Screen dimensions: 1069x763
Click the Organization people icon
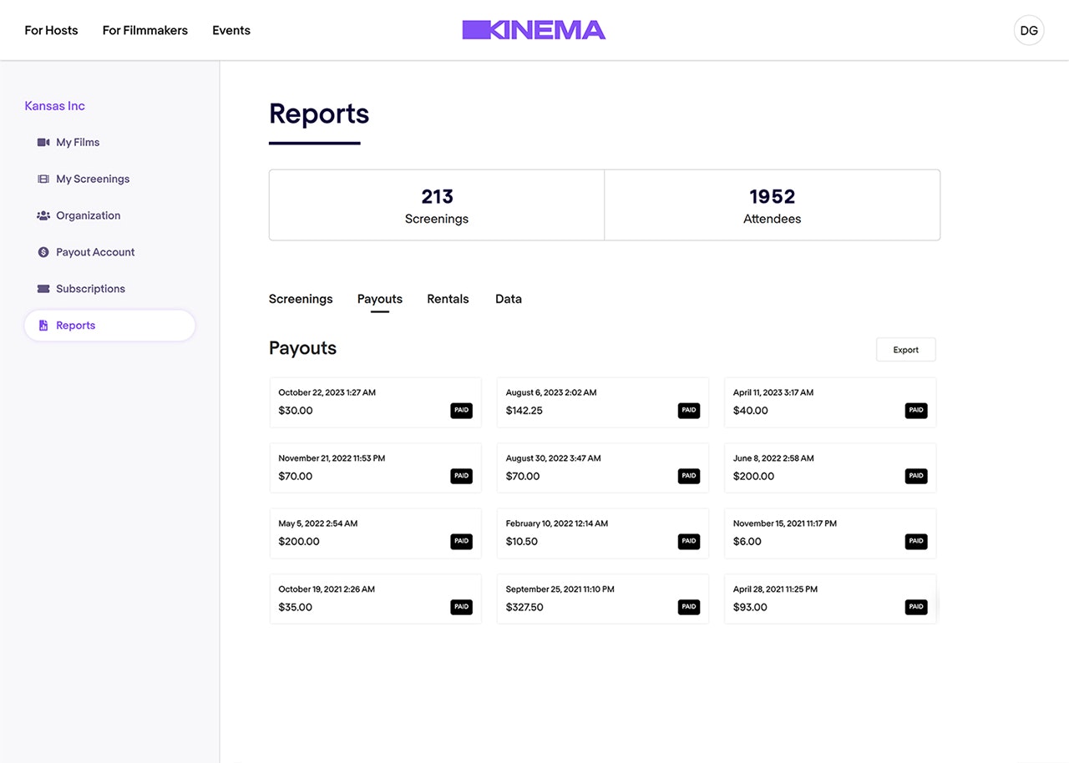coord(43,215)
